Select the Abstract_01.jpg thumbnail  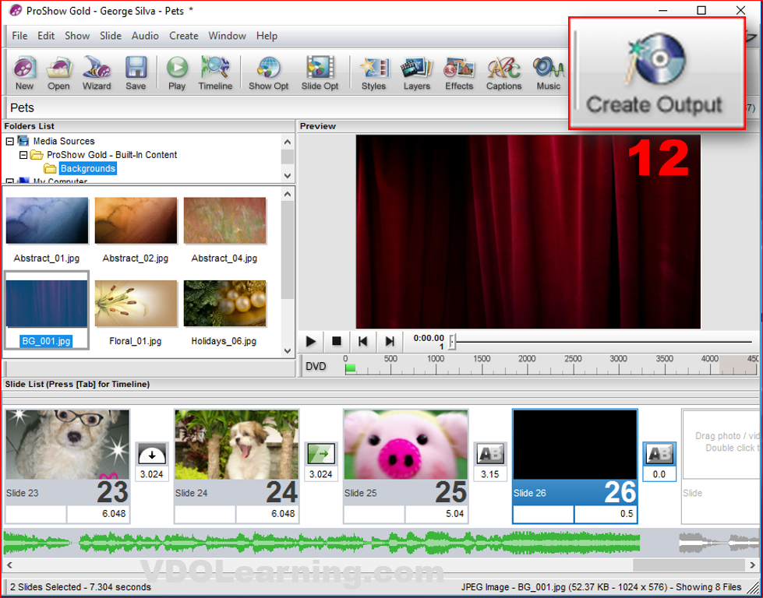point(47,220)
